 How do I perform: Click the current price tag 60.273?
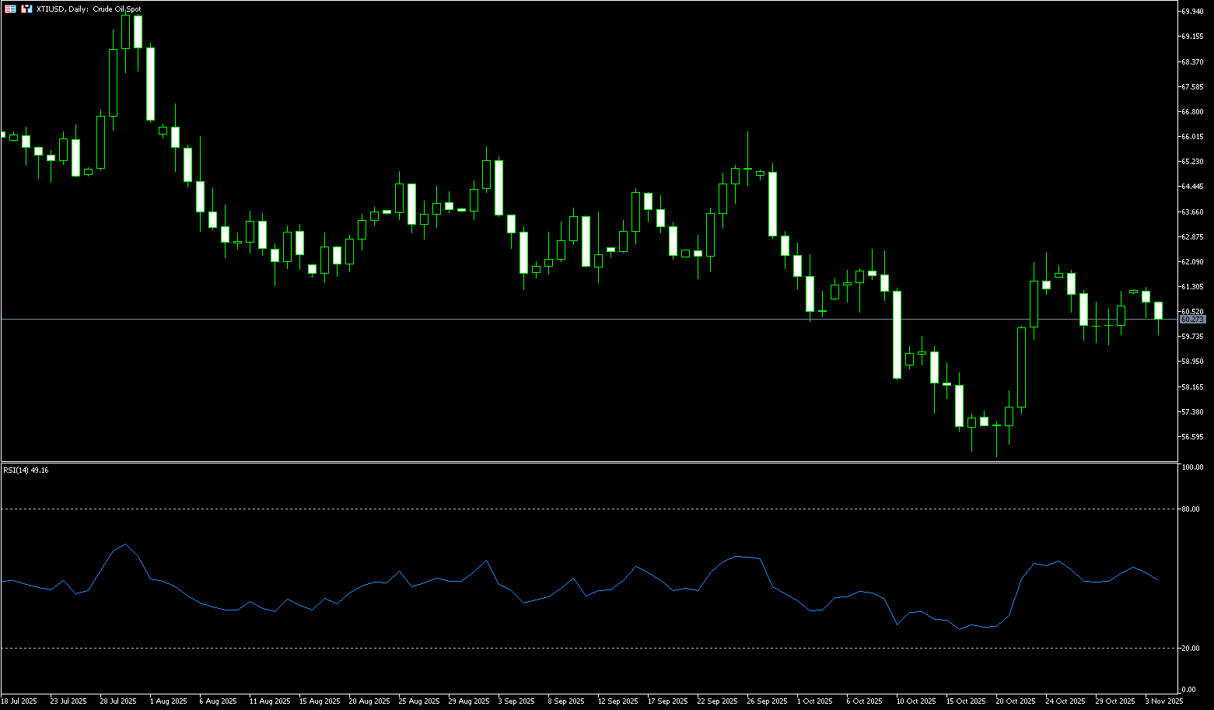click(1192, 320)
